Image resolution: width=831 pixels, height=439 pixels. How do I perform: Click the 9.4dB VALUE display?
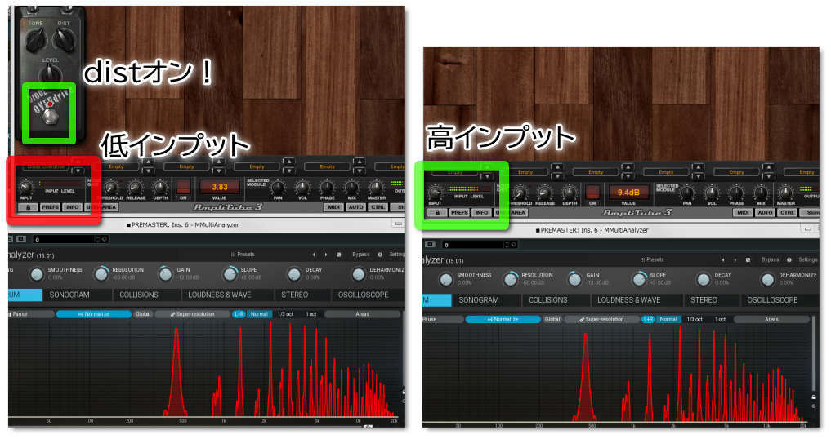click(x=628, y=193)
